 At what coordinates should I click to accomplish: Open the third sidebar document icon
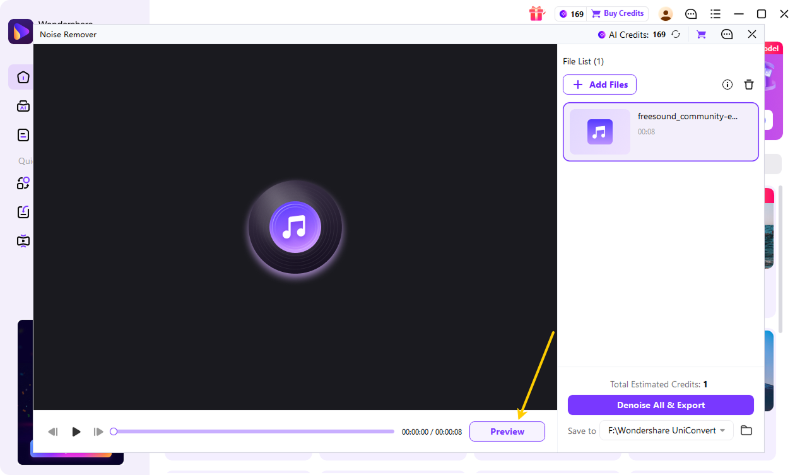click(x=23, y=134)
